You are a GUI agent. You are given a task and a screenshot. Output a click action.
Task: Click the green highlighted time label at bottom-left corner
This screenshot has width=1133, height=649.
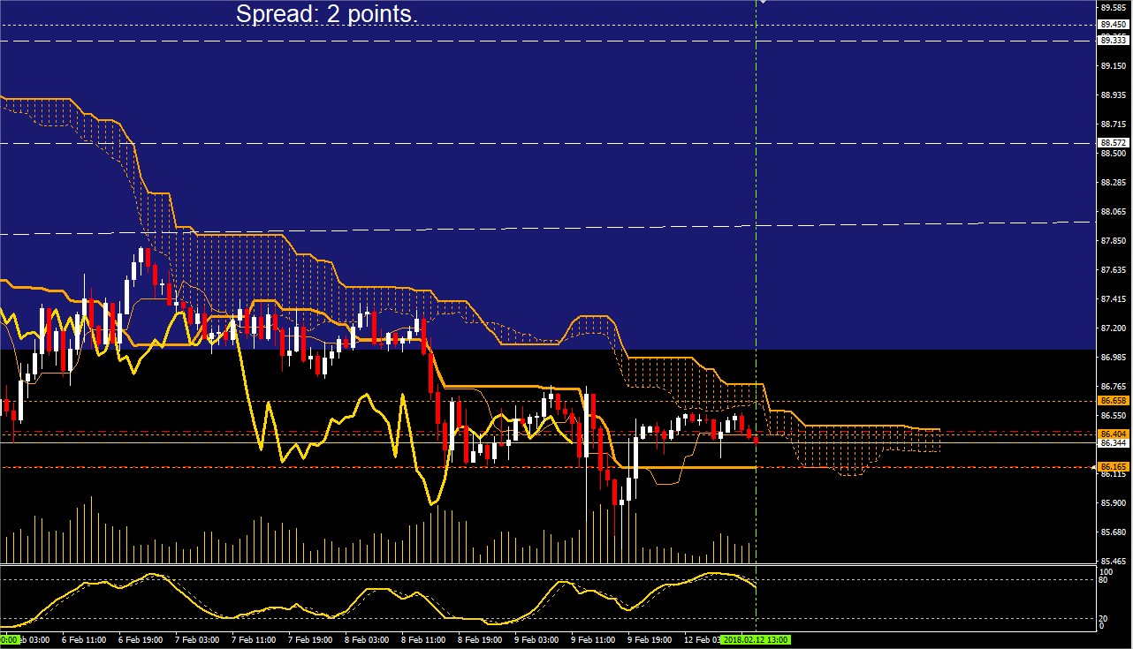(x=9, y=639)
